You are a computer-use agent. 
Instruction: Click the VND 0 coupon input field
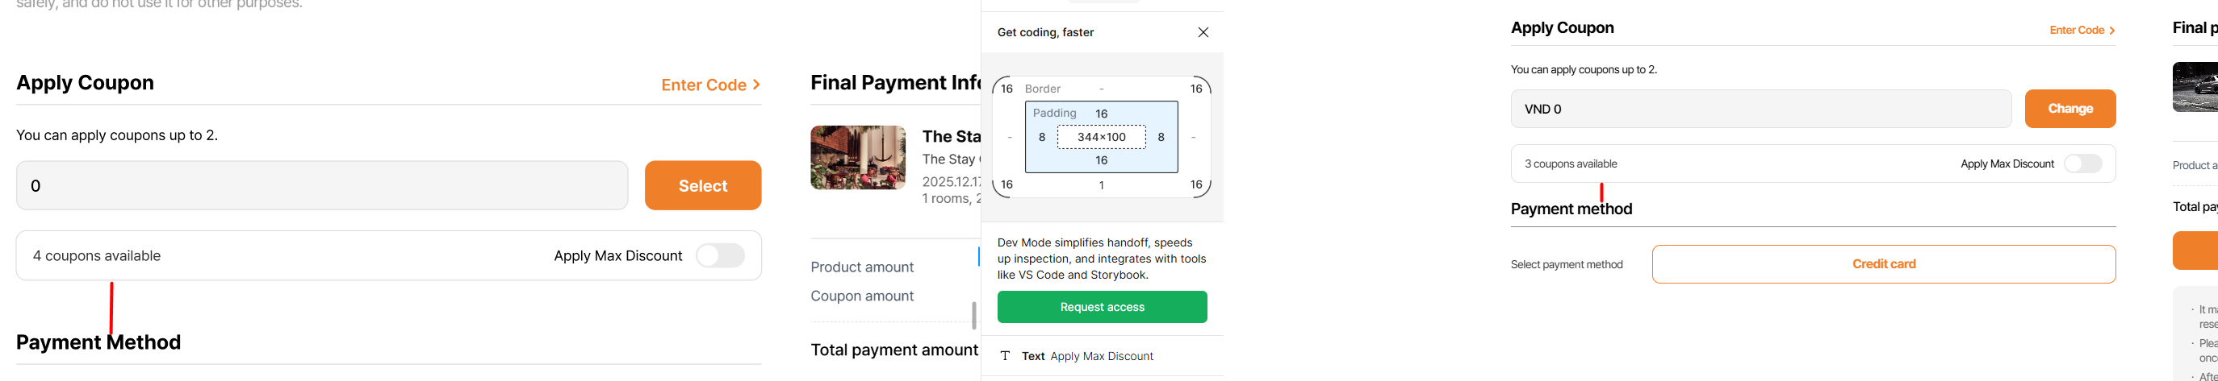(1760, 110)
